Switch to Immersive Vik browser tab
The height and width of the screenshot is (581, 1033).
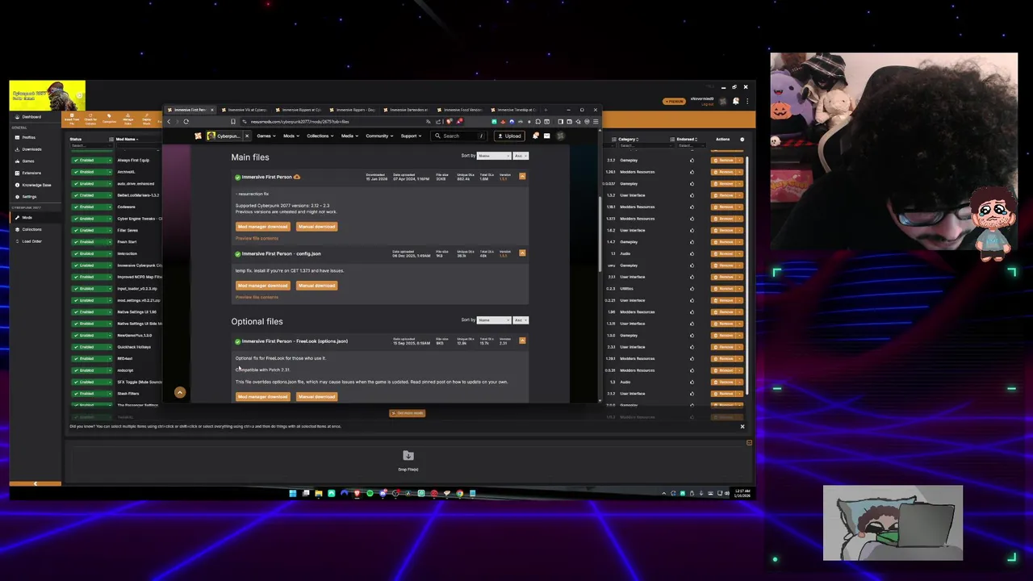pyautogui.click(x=246, y=110)
